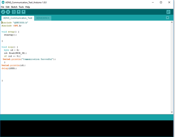This screenshot has width=175, height=137.
Task: Minimize the Arduino window
Action: pyautogui.click(x=153, y=2)
